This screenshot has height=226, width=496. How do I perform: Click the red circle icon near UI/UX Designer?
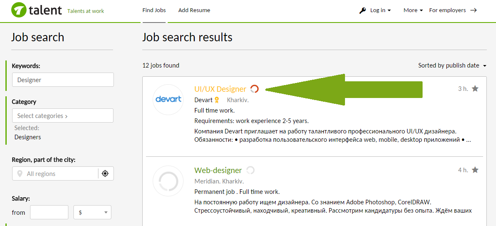254,89
